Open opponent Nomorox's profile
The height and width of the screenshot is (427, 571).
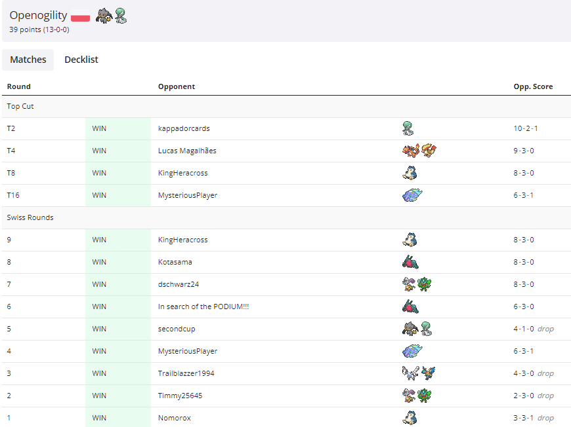tap(175, 418)
